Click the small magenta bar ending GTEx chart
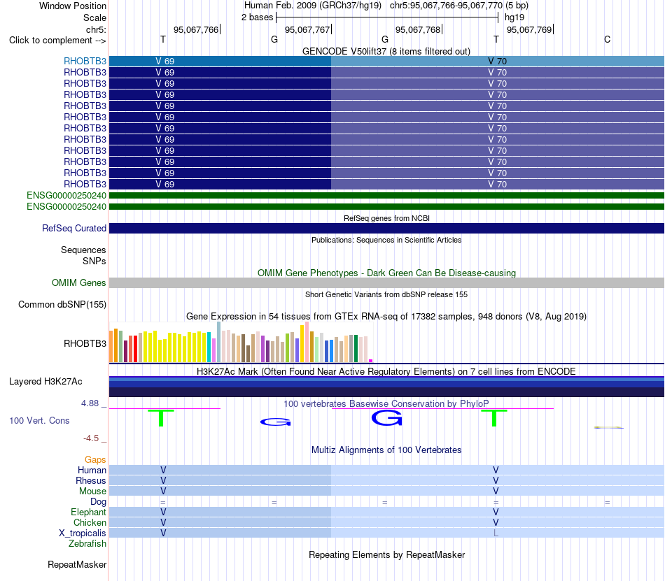Screen dimensions: 665x581 click(371, 361)
